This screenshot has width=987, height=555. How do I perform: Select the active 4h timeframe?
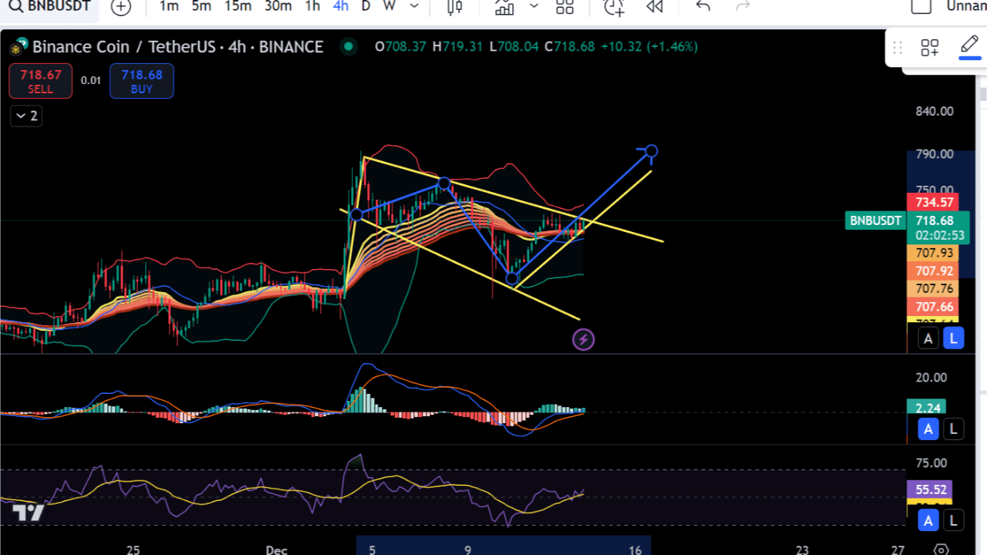(x=340, y=6)
